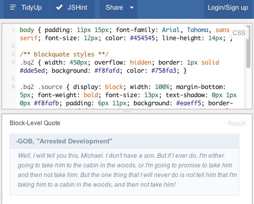Open the Login/Sign up link
Viewport: 254px width, 204px height.
(228, 8)
